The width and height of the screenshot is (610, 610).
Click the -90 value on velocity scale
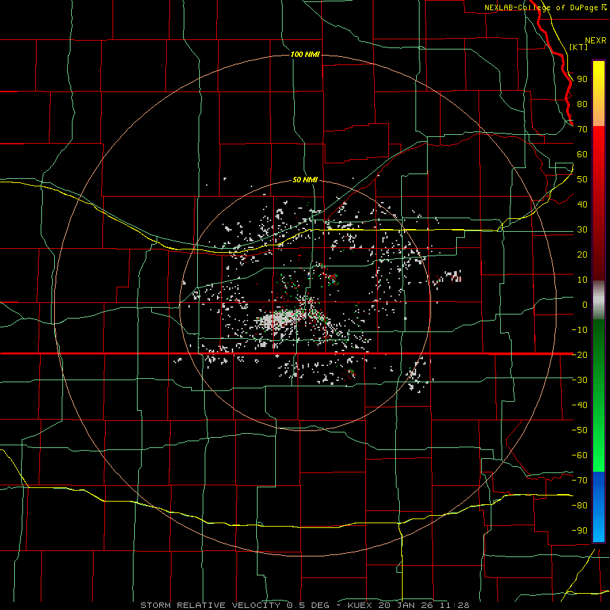579,531
